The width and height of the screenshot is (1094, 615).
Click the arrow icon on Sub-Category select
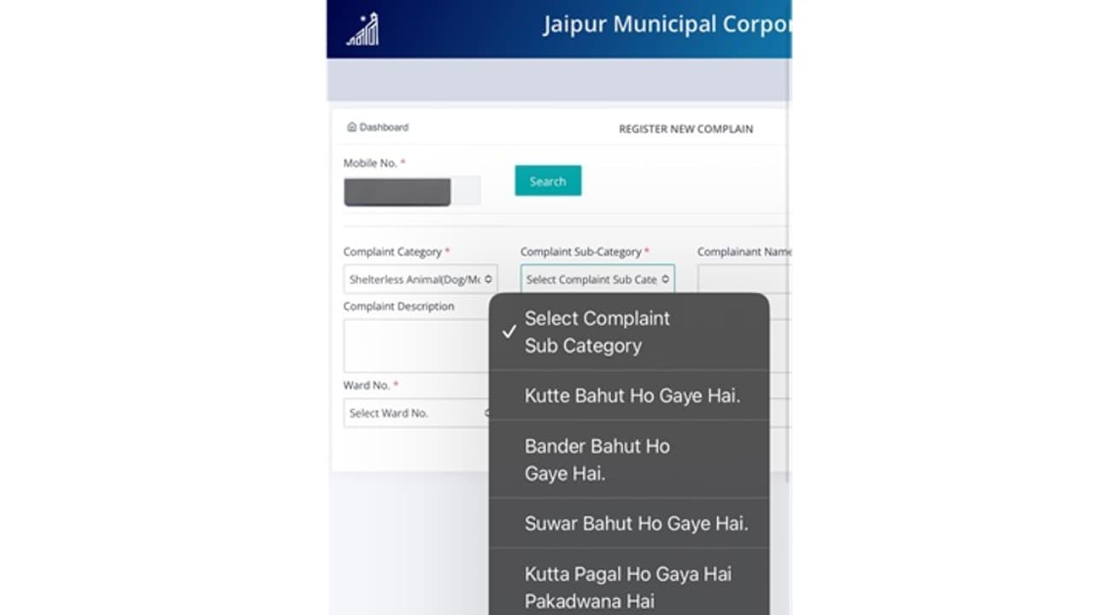click(x=665, y=279)
